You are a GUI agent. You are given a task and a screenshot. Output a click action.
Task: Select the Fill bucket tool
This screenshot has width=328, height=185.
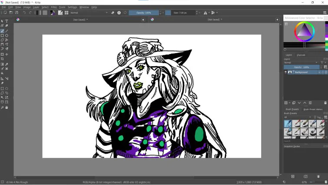(2, 73)
